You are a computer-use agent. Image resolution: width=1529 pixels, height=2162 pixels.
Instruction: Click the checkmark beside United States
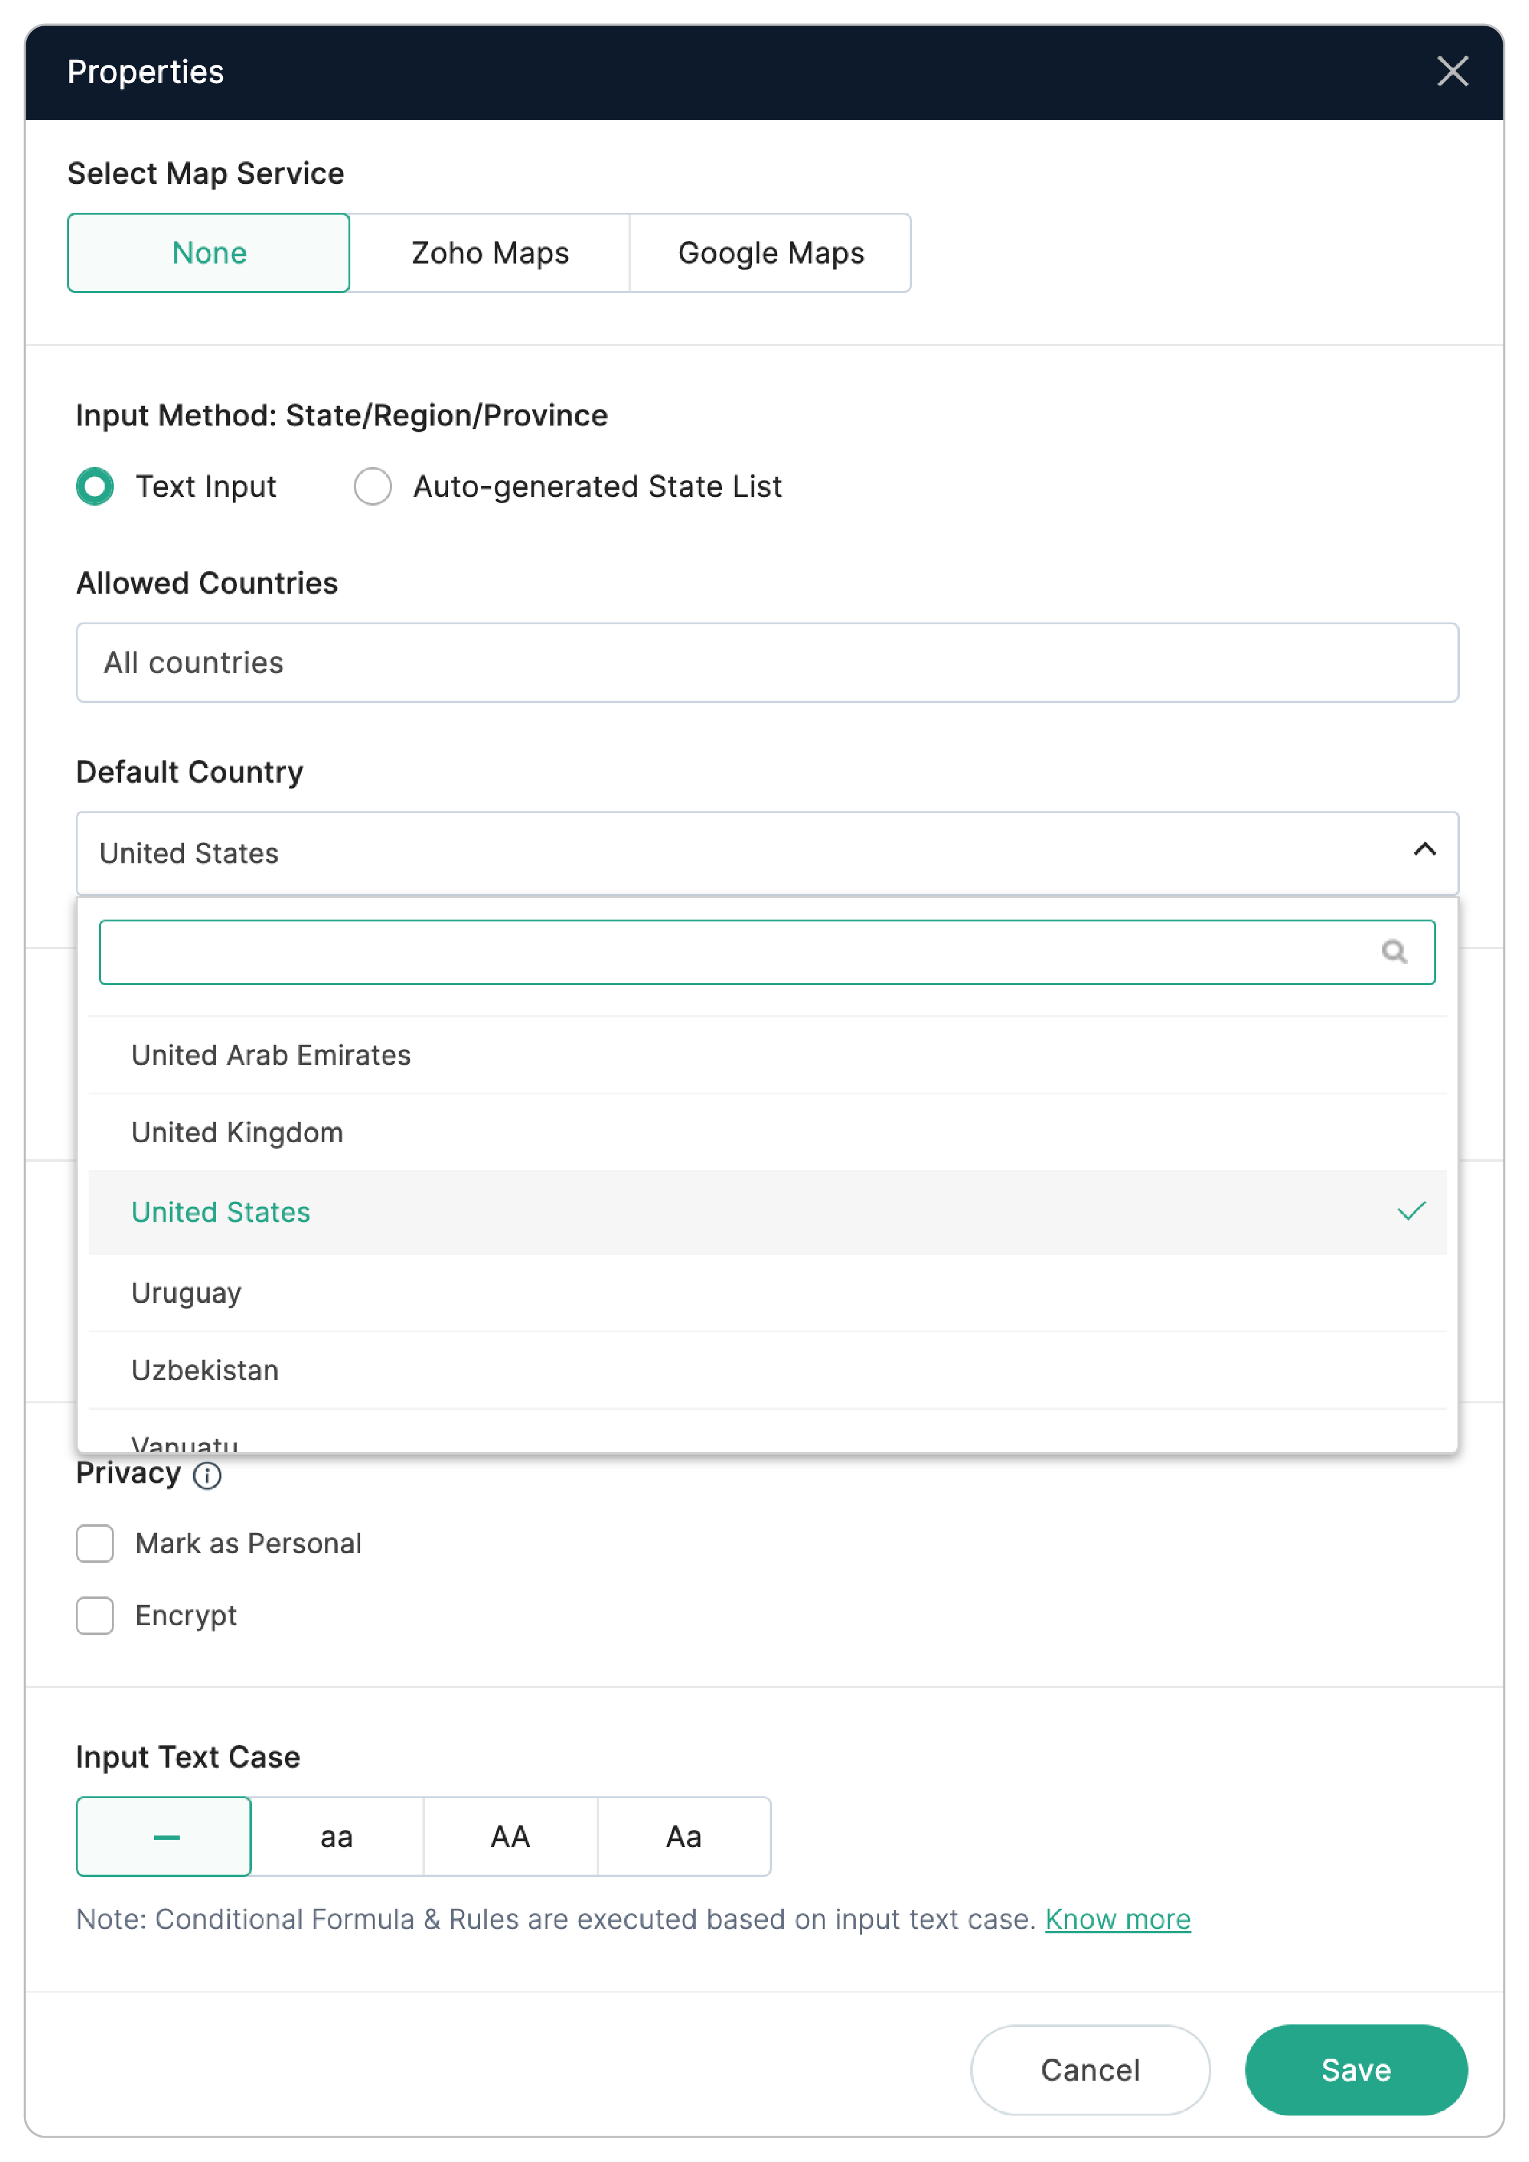click(x=1410, y=1211)
